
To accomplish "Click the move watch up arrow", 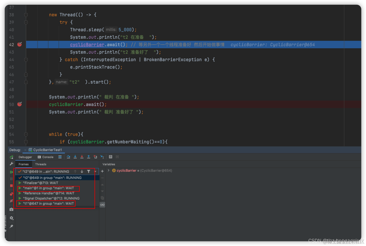I will tap(102, 185).
